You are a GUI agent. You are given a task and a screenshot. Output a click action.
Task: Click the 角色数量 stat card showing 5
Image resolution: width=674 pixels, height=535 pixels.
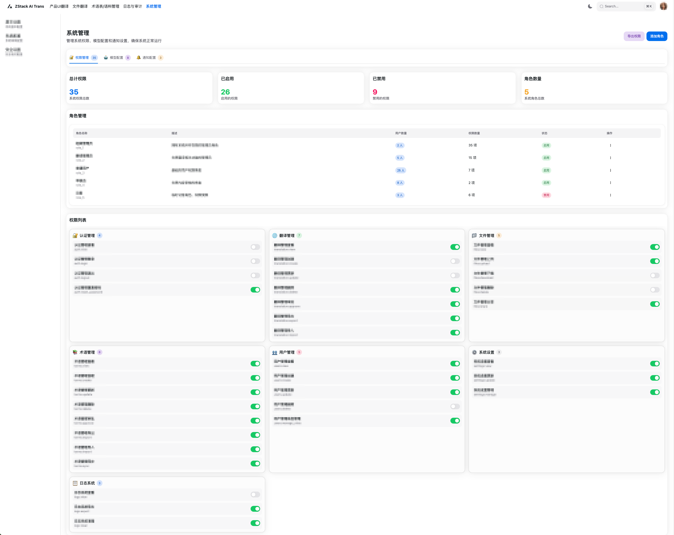point(594,88)
